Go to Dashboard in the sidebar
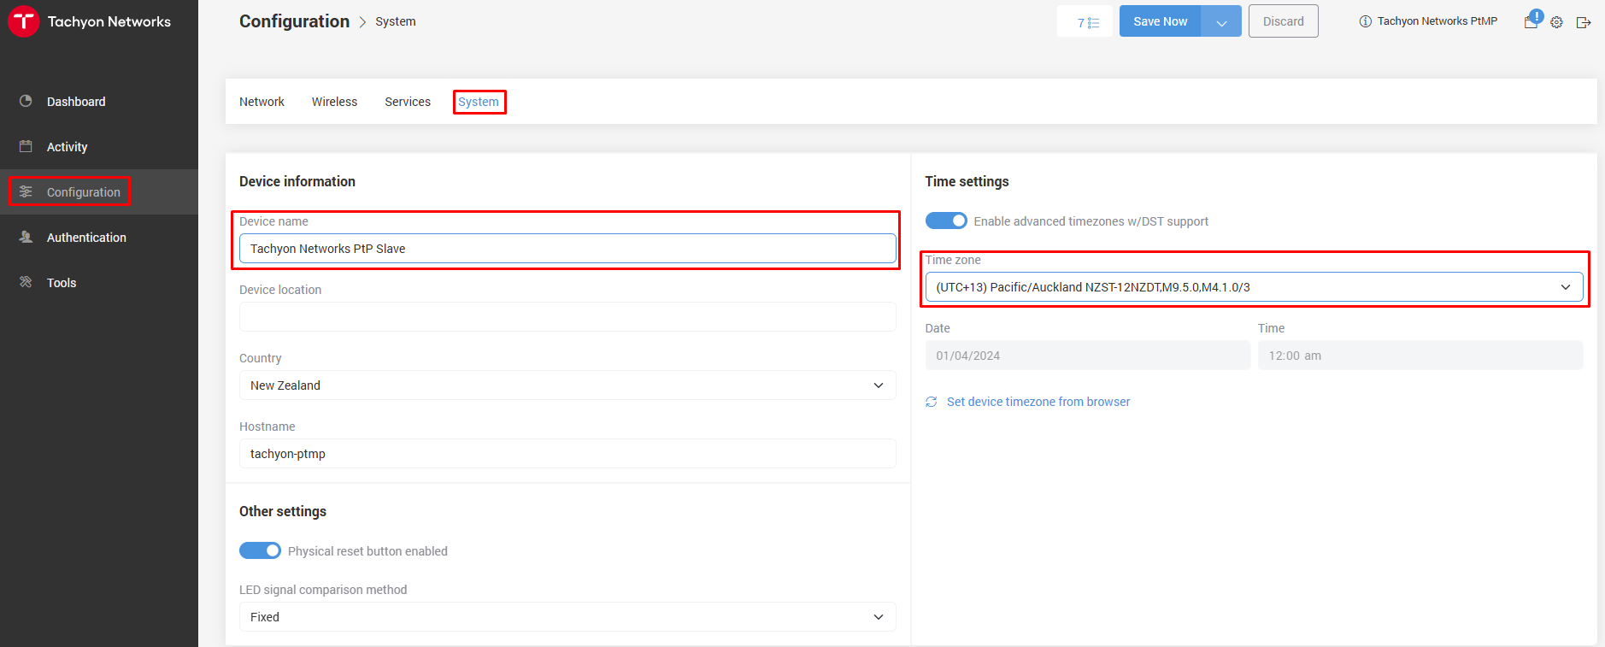Screen dimensions: 1605x647 (99, 102)
